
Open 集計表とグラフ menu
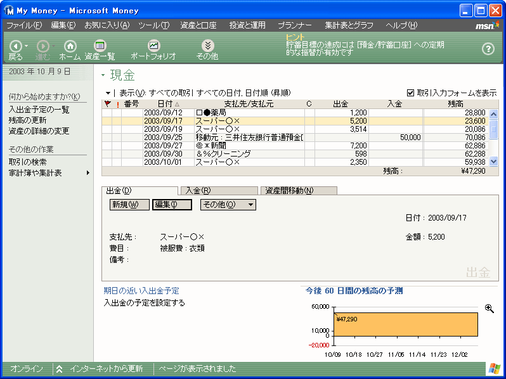tap(349, 25)
